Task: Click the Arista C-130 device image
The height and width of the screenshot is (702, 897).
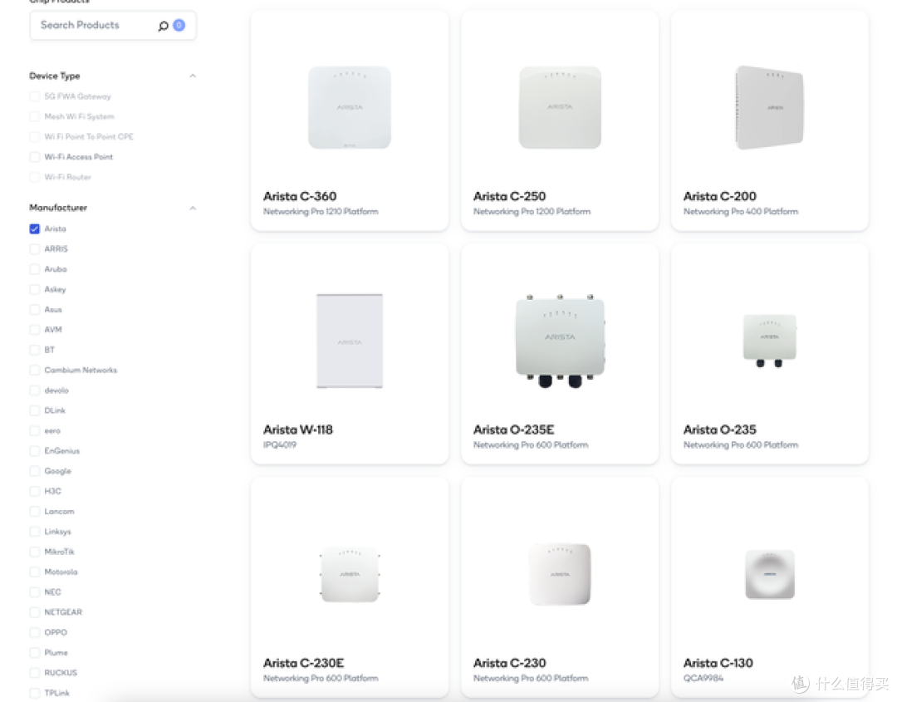Action: click(x=769, y=574)
